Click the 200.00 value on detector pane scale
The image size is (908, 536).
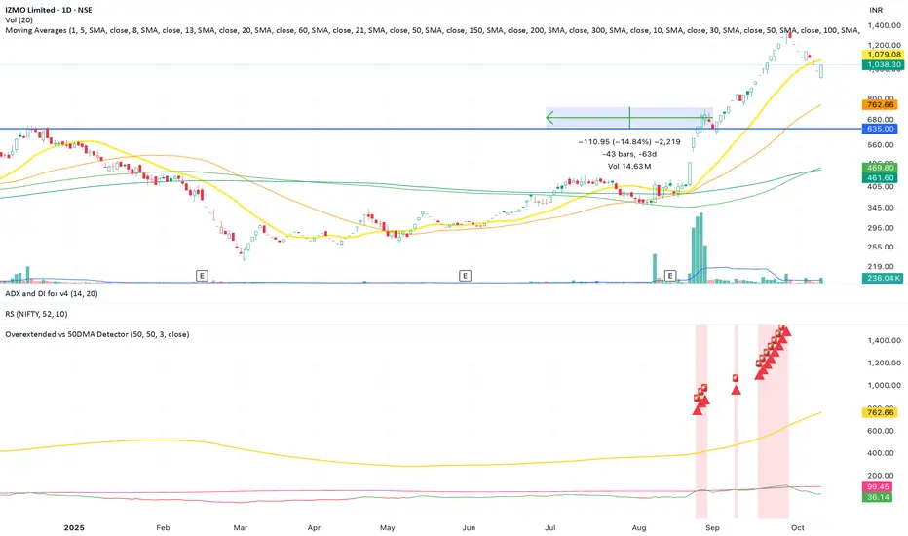[880, 476]
